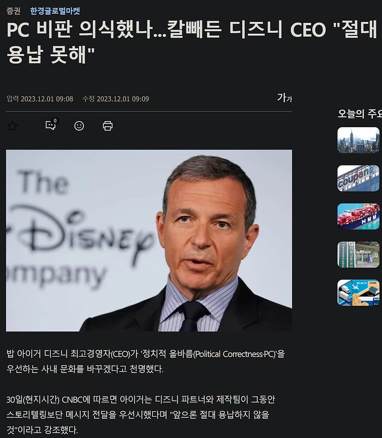
Task: Open the 증권 section link
Action: point(14,11)
